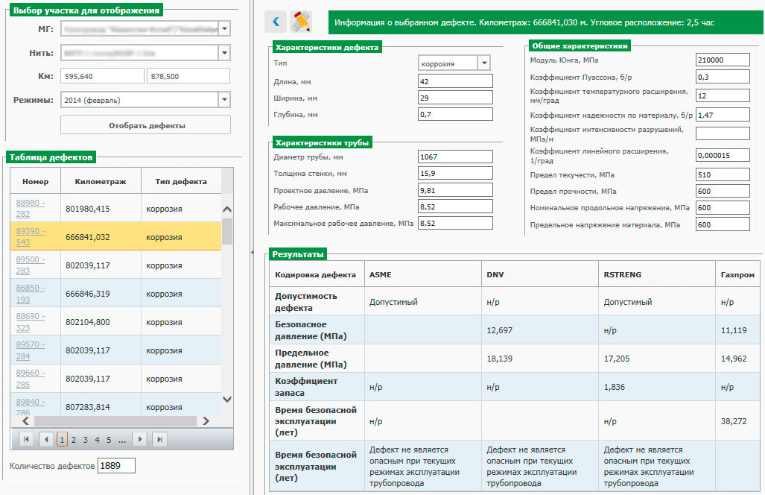
Task: Click the Модуль Юнга input field
Action: click(x=723, y=60)
